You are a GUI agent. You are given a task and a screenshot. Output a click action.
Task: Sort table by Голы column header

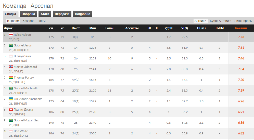109,28
